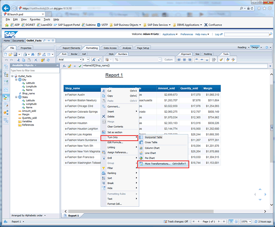Open the Documents tab

[x=18, y=40]
